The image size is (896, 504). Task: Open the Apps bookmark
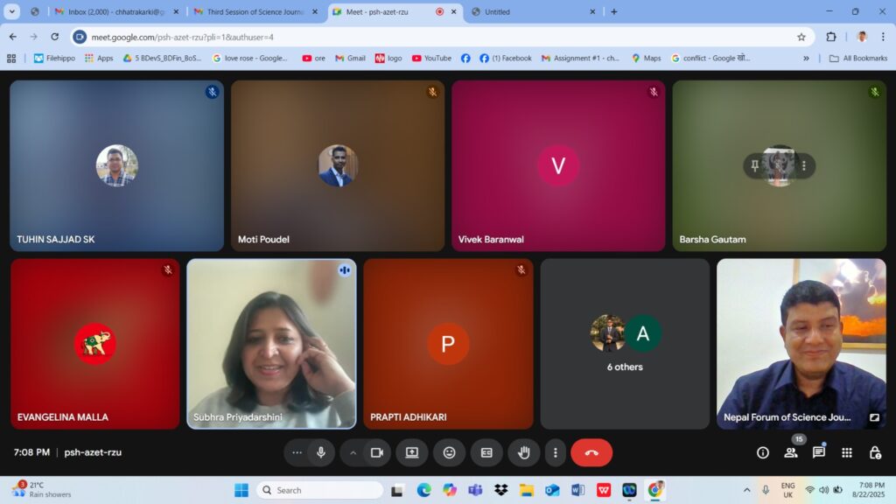[x=99, y=59]
